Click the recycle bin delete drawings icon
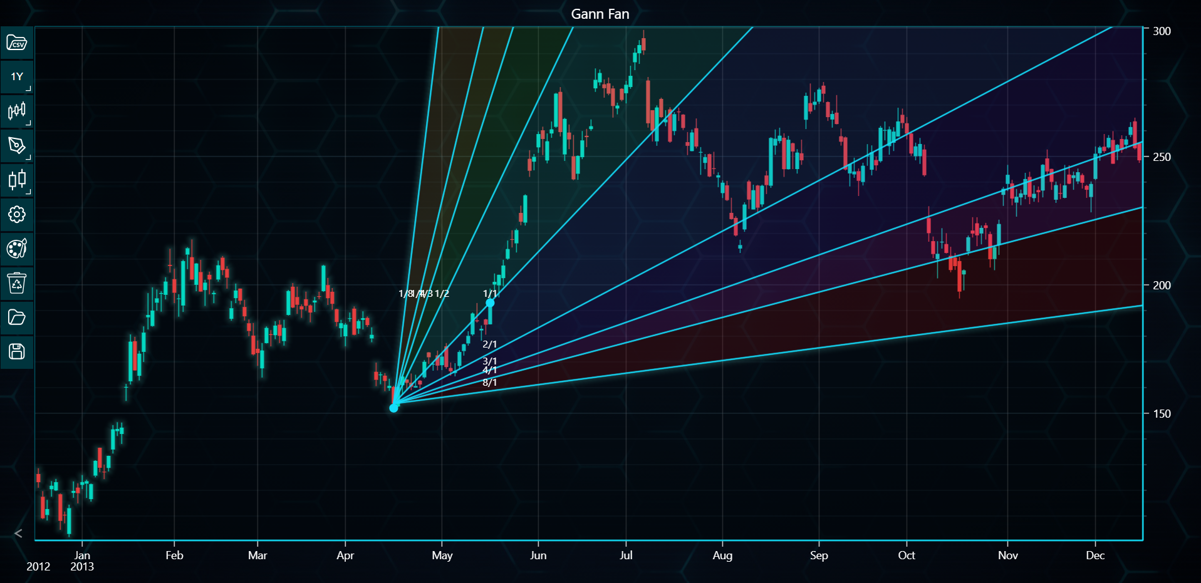Viewport: 1201px width, 583px height. (17, 283)
